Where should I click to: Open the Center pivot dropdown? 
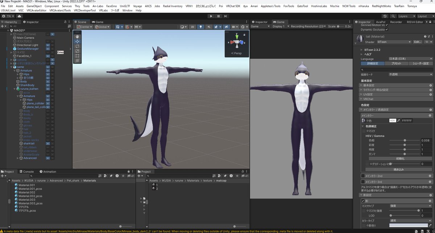pos(84,27)
